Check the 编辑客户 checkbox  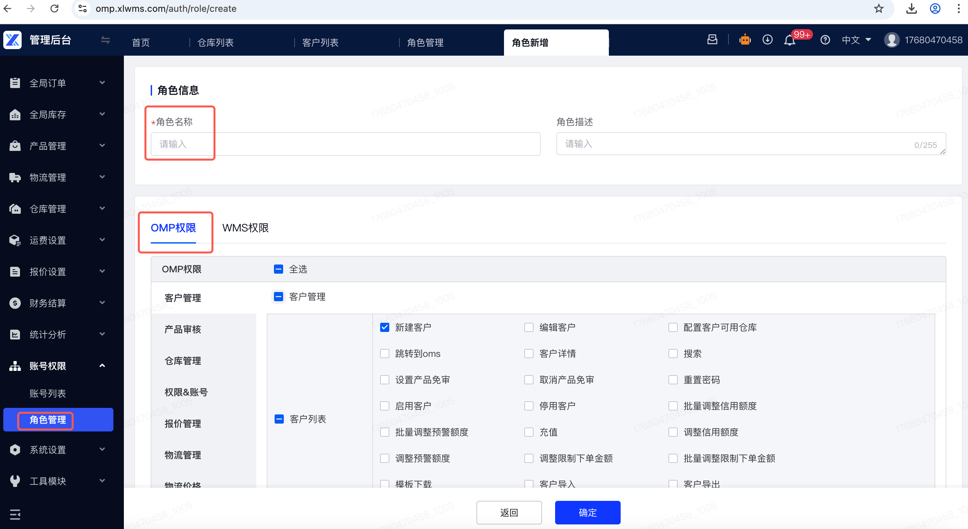click(x=529, y=327)
